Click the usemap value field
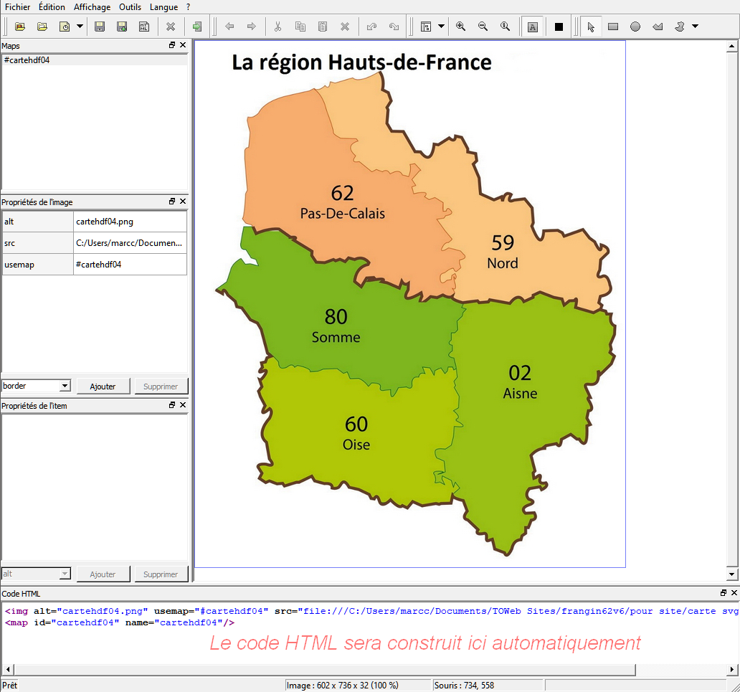This screenshot has height=692, width=740. [130, 265]
